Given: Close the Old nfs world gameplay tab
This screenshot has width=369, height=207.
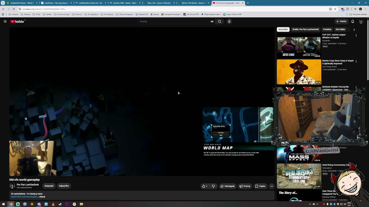Looking at the screenshot, I should 243,3.
